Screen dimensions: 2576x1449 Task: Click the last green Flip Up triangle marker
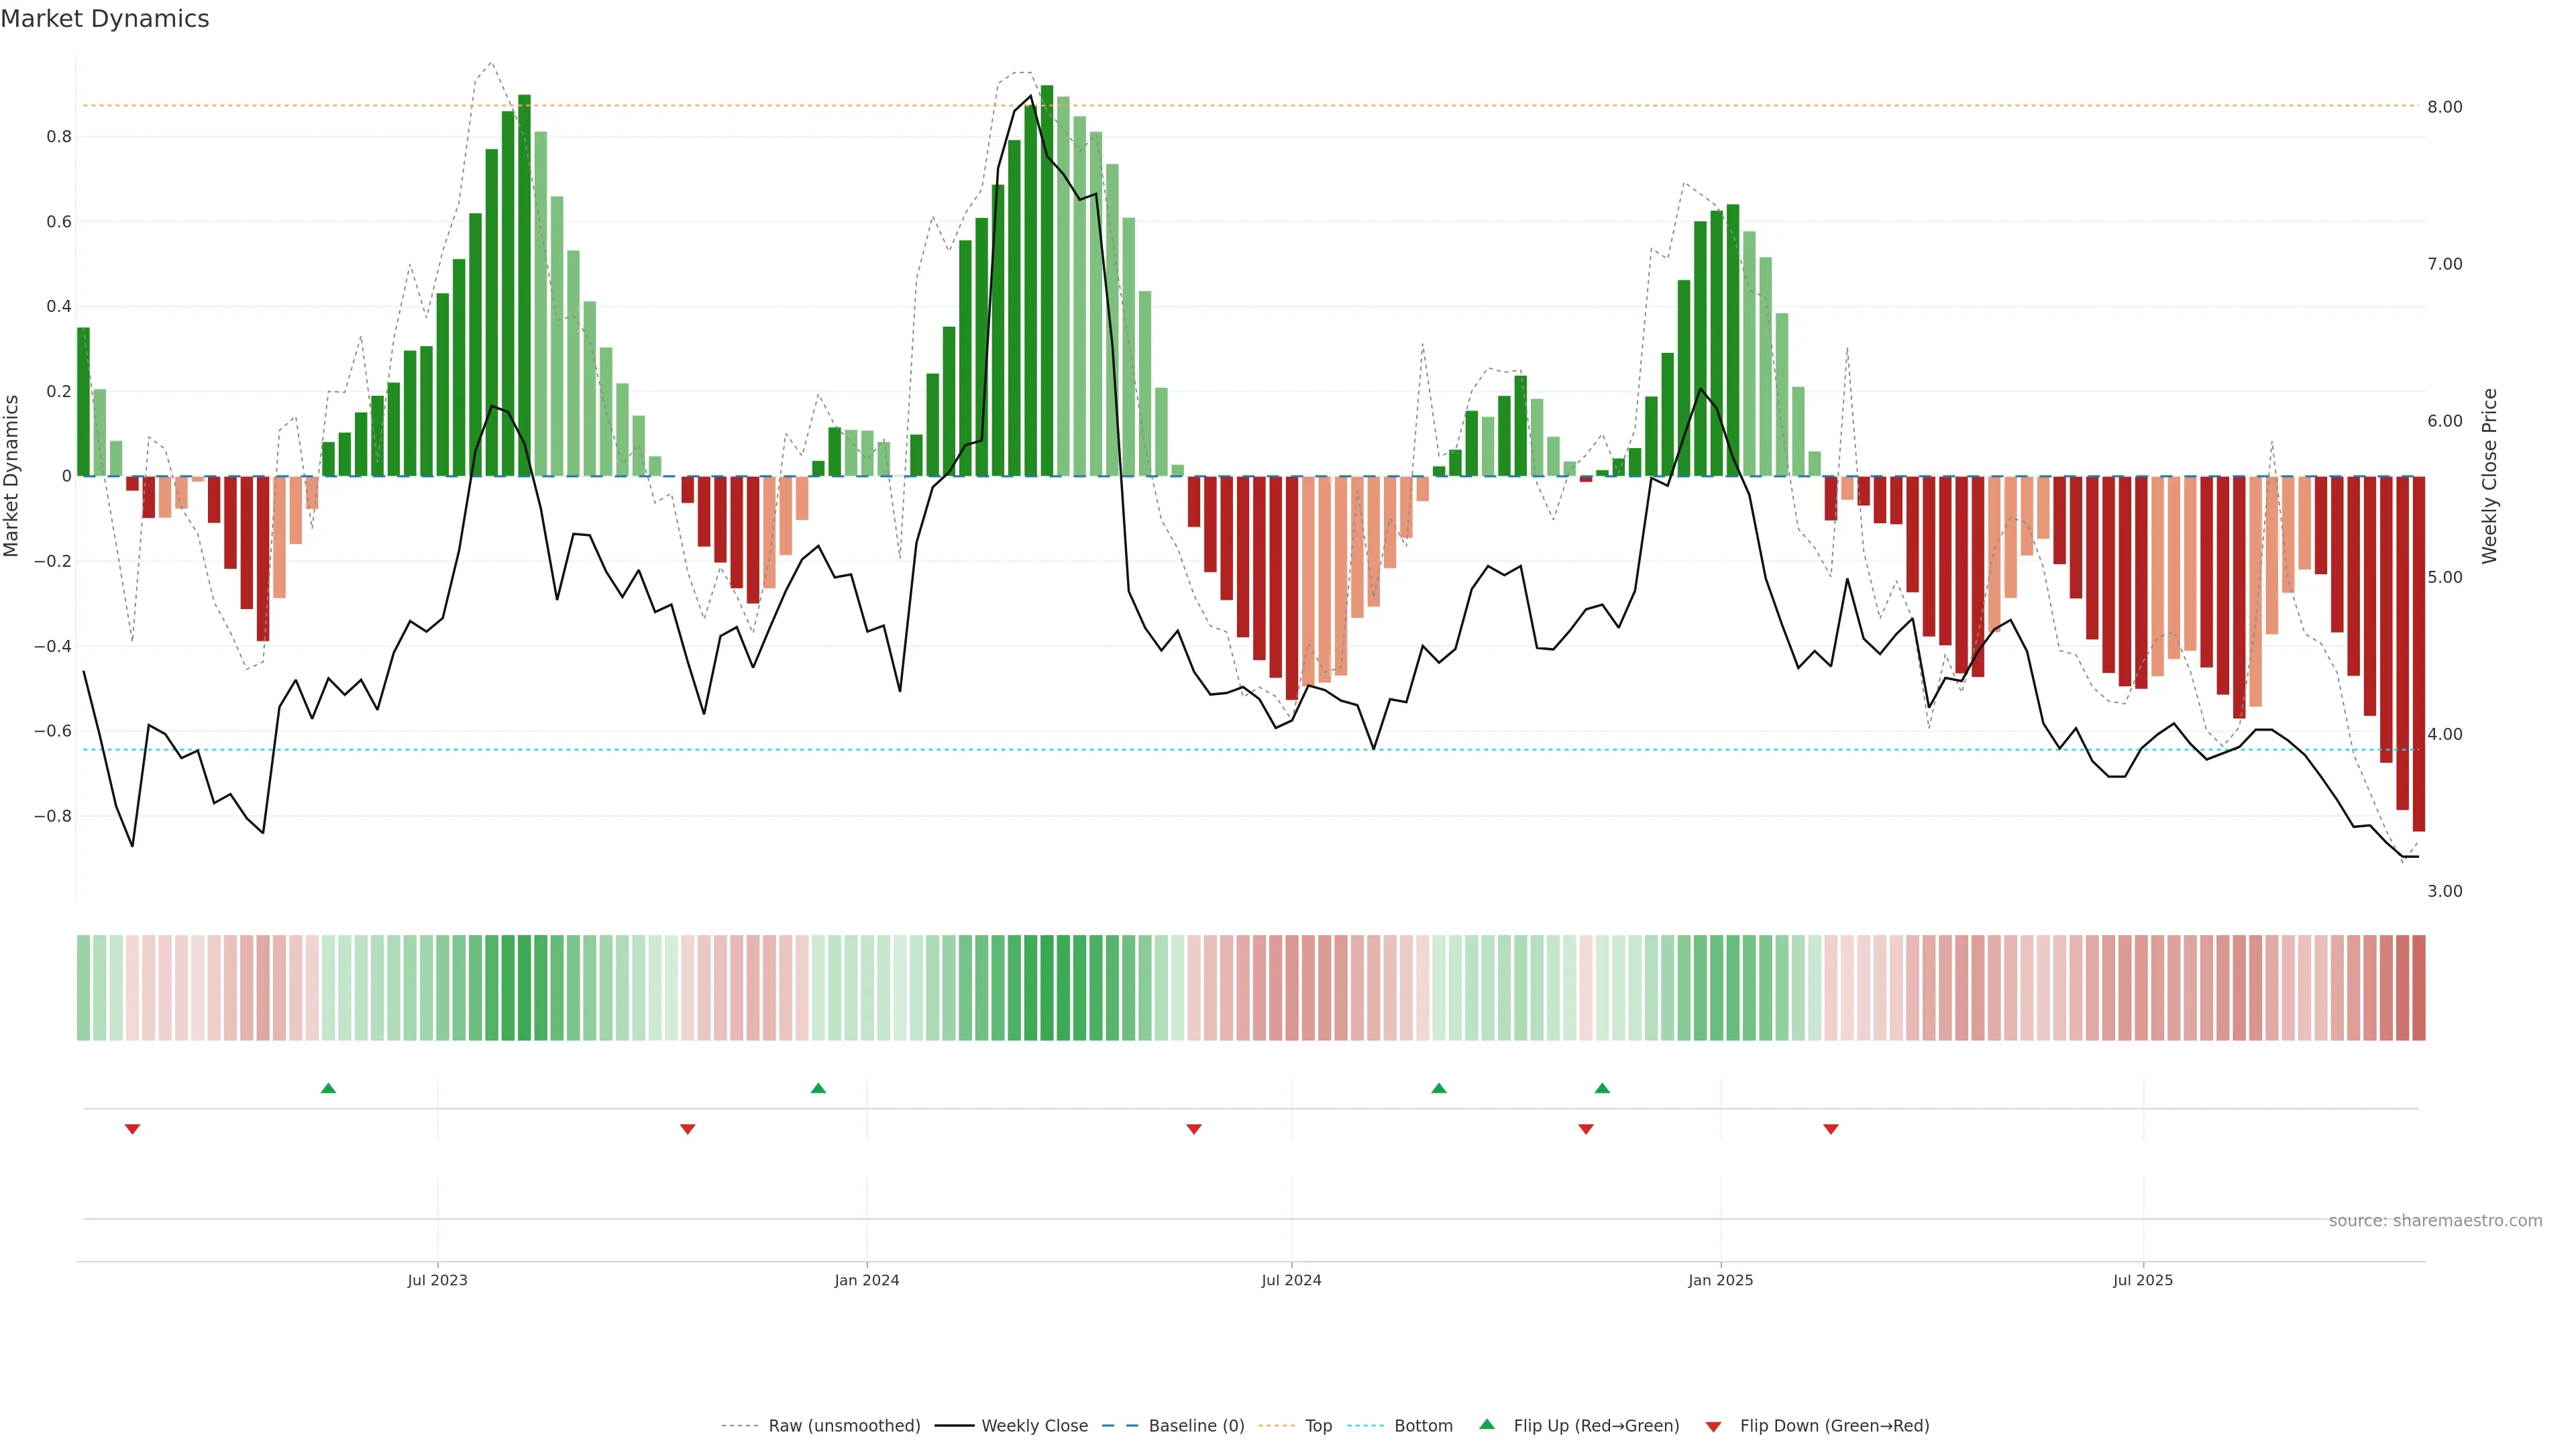[1602, 1088]
